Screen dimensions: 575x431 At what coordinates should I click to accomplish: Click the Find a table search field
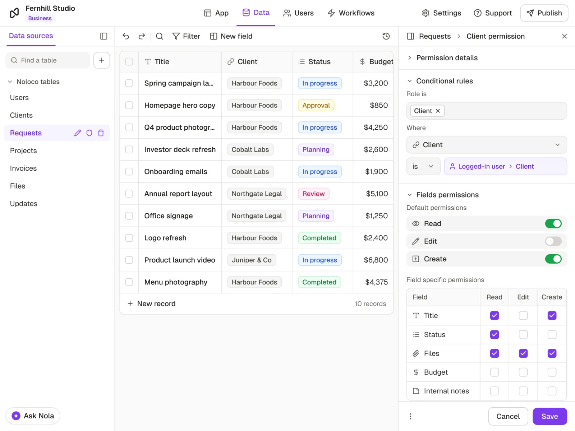coord(48,60)
